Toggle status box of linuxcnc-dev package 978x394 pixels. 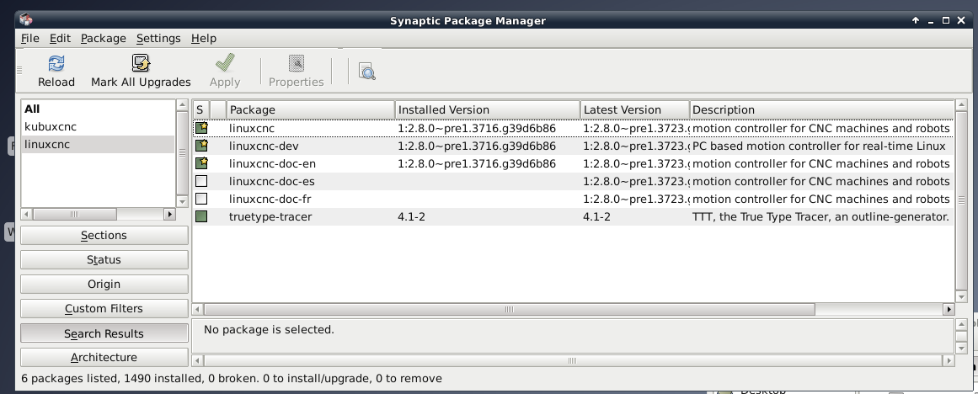pos(201,146)
